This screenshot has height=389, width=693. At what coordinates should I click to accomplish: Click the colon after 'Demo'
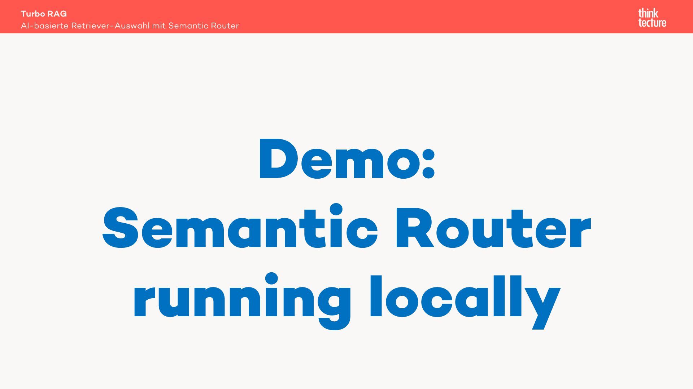[428, 164]
